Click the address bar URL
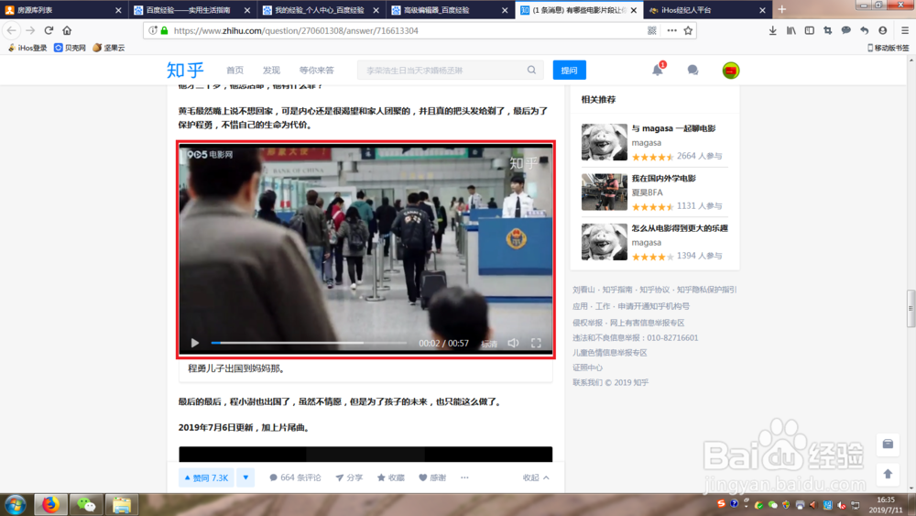The height and width of the screenshot is (516, 916). pos(296,30)
